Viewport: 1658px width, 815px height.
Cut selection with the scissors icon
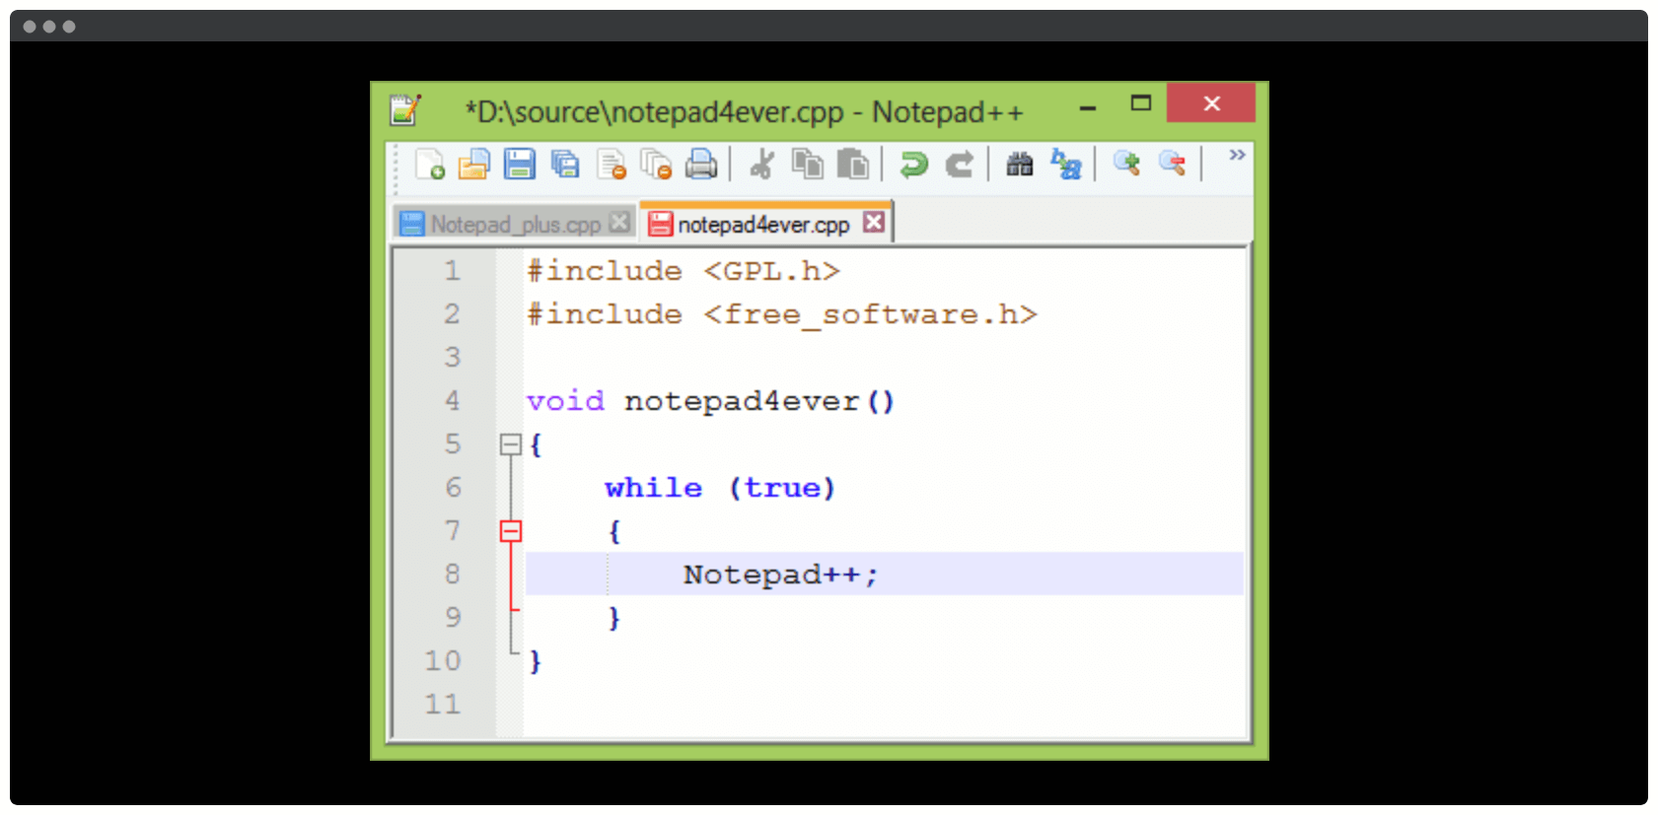[760, 165]
